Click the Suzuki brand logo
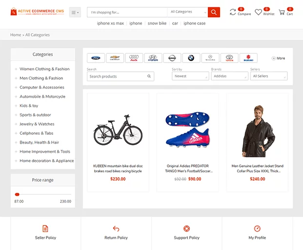This screenshot has width=303, height=250. click(x=248, y=58)
